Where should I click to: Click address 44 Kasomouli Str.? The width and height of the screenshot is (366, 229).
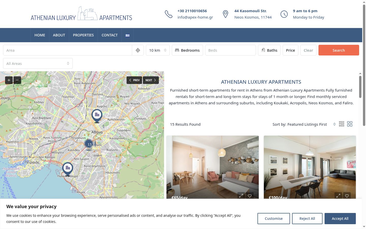point(250,11)
